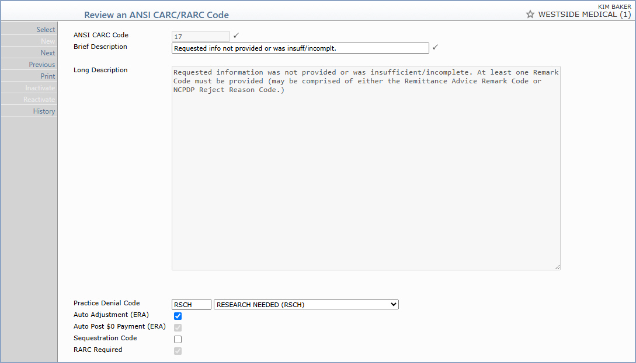Viewport: 636px width, 363px height.
Task: Click the Long Description corner grip handle
Action: 557,267
